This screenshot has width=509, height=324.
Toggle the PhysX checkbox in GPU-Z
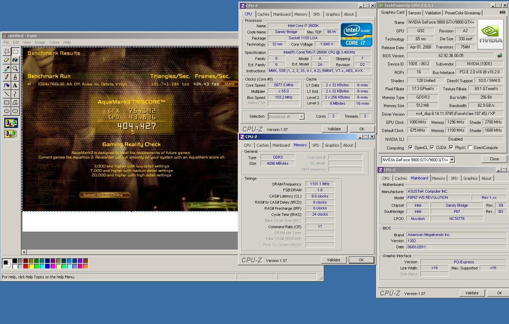tap(451, 148)
